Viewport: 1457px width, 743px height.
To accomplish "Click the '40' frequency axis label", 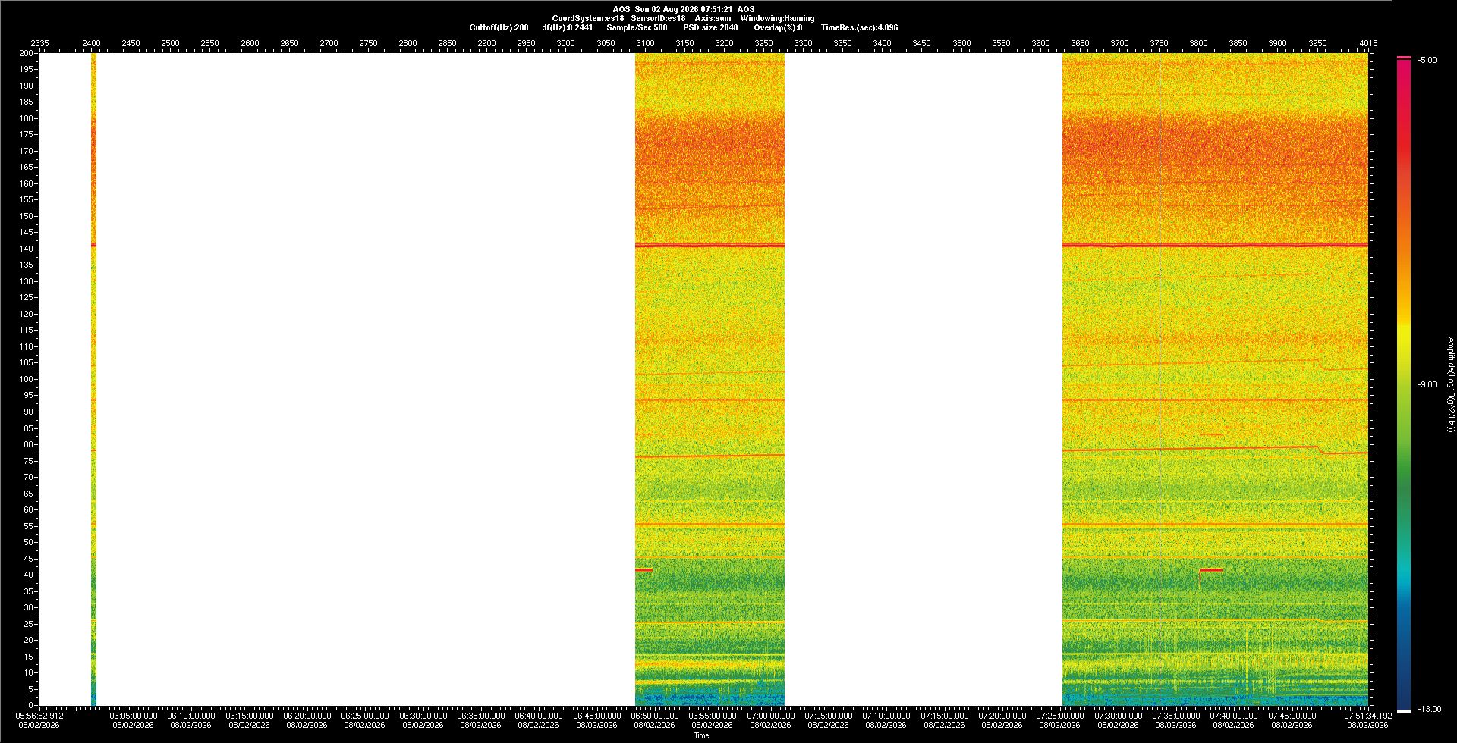I will [28, 575].
